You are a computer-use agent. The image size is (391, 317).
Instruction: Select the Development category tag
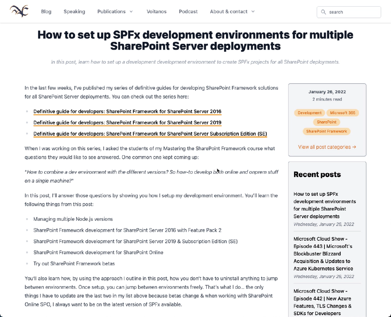click(x=309, y=113)
